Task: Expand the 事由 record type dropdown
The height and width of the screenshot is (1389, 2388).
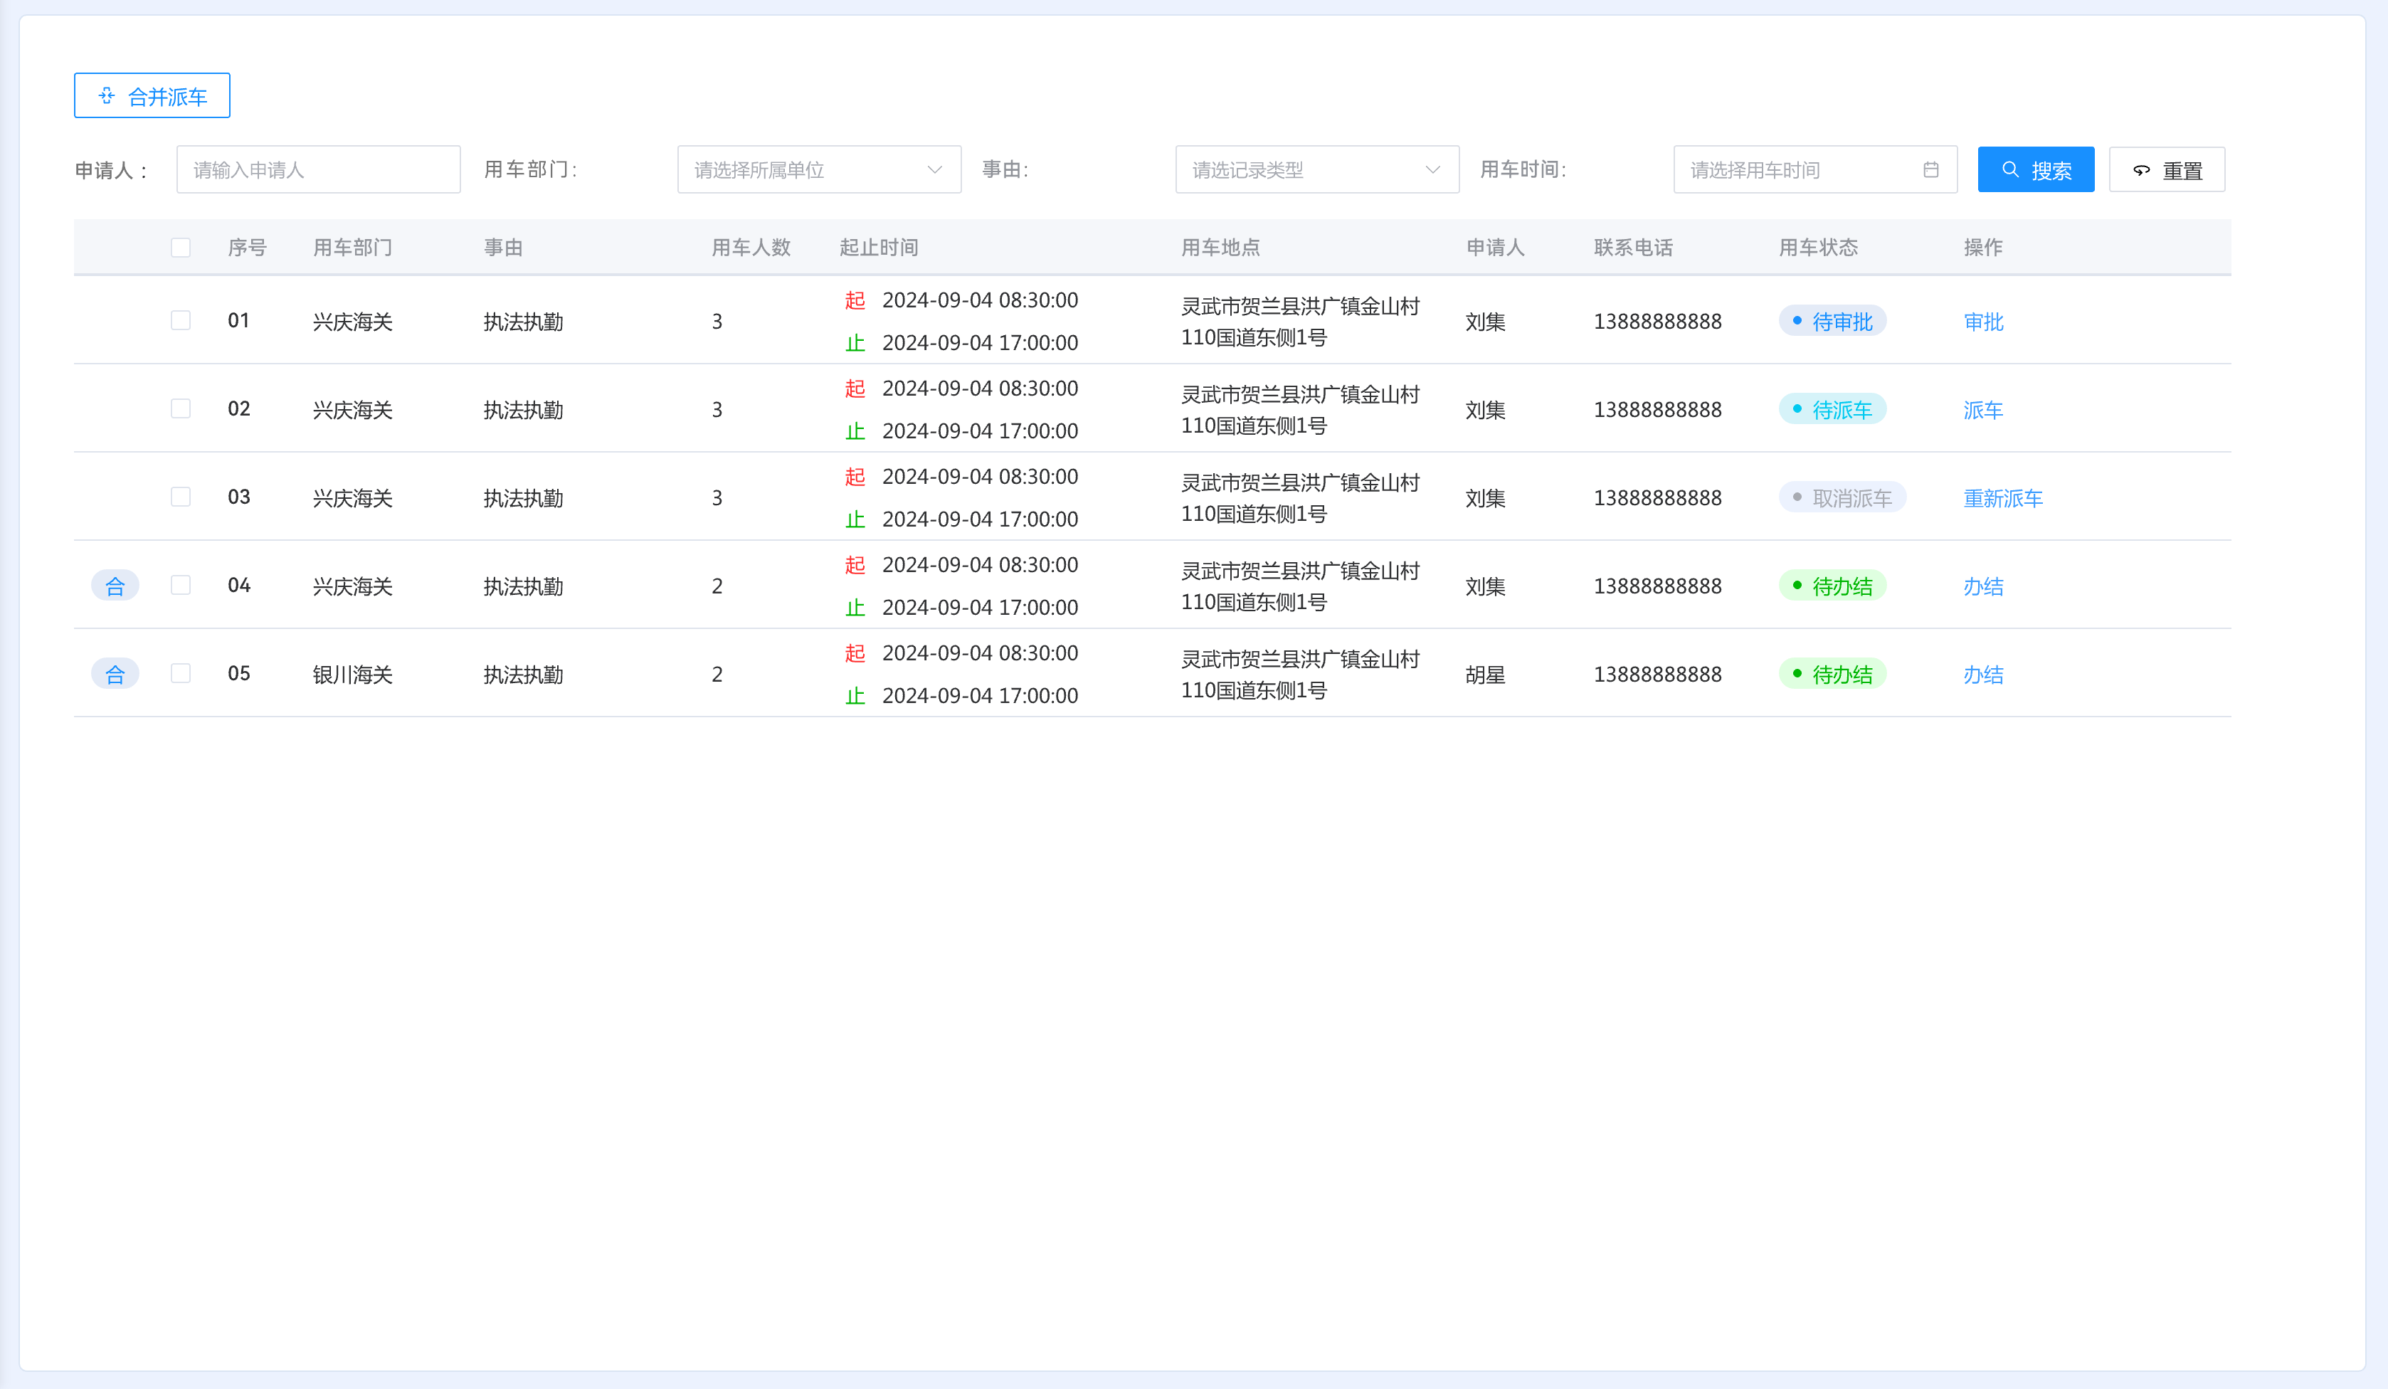Action: point(1316,169)
